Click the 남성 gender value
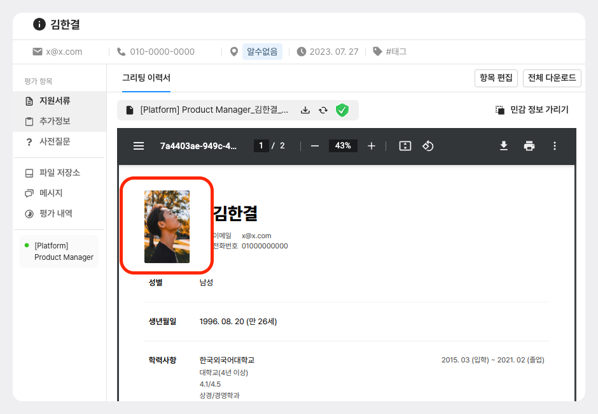 [206, 283]
